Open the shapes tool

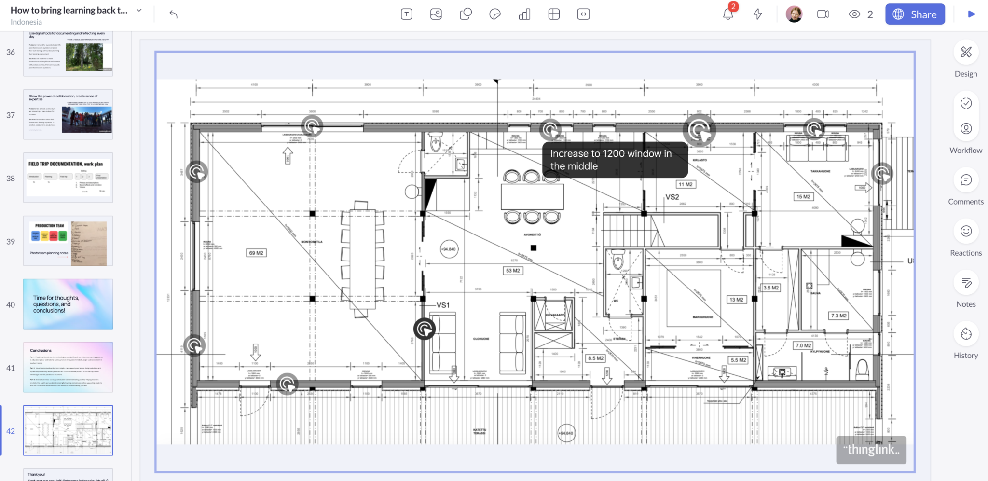(x=466, y=14)
